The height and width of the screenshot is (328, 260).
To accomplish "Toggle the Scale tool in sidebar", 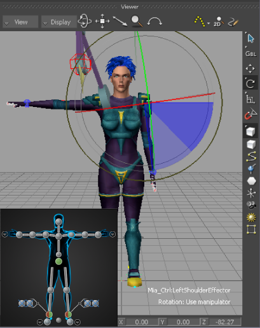I will coord(250,99).
